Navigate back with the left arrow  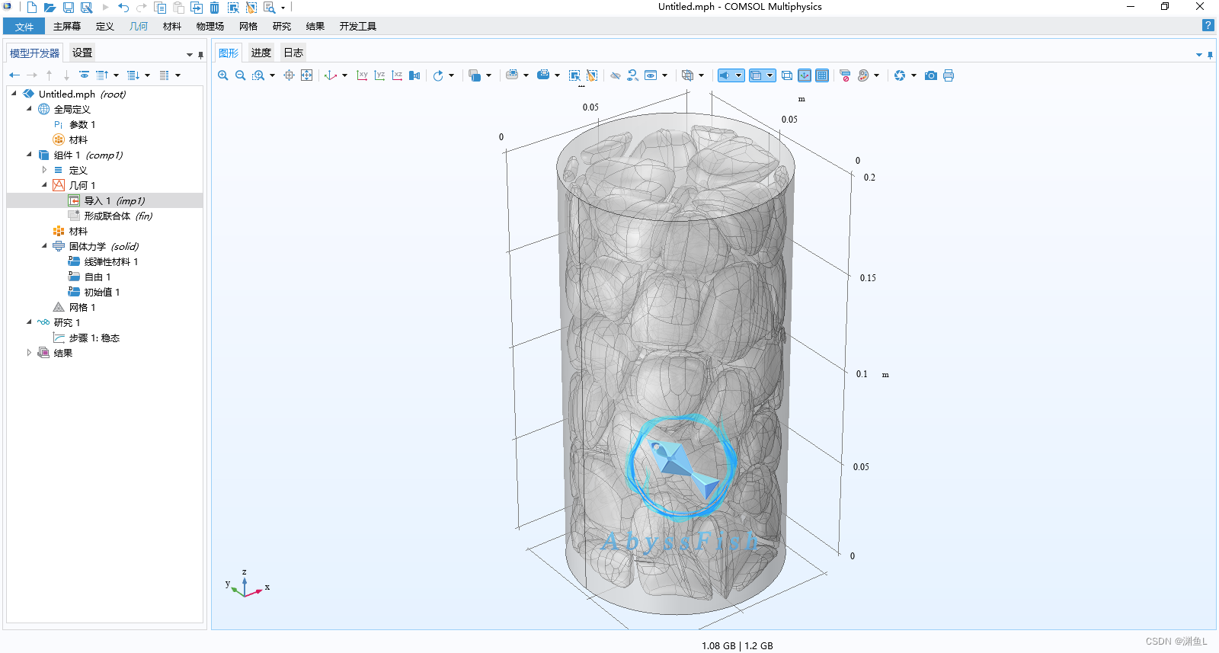point(14,75)
